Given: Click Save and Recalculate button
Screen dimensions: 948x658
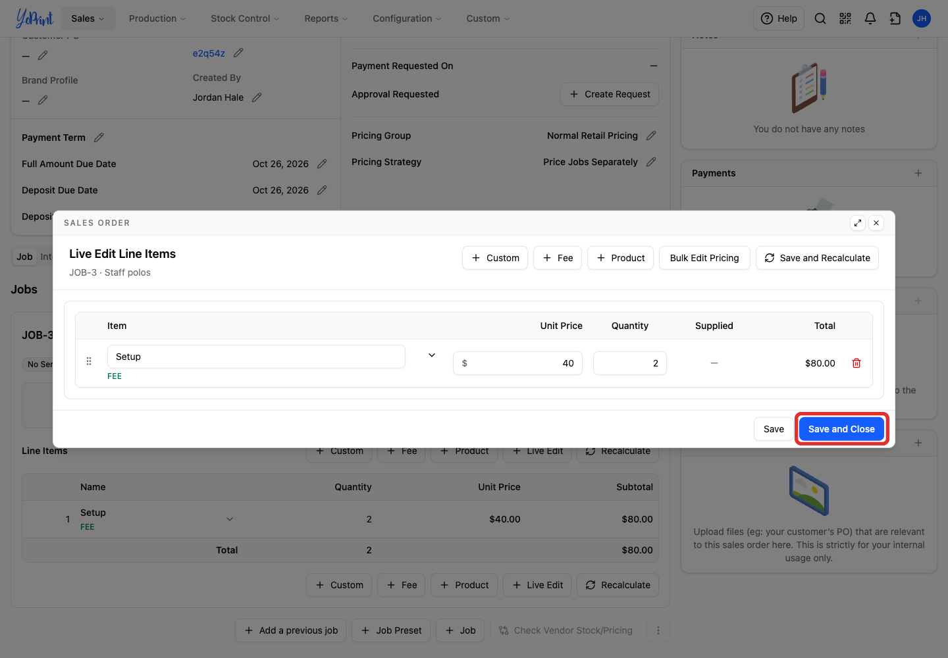Looking at the screenshot, I should 817,258.
